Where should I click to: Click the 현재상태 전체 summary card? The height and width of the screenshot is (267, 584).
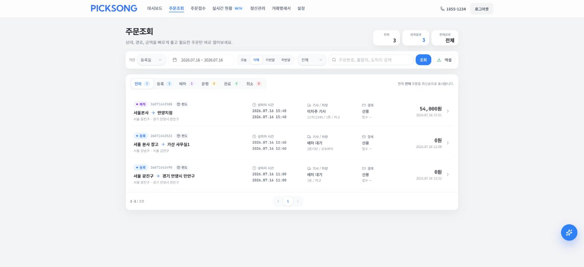[445, 38]
